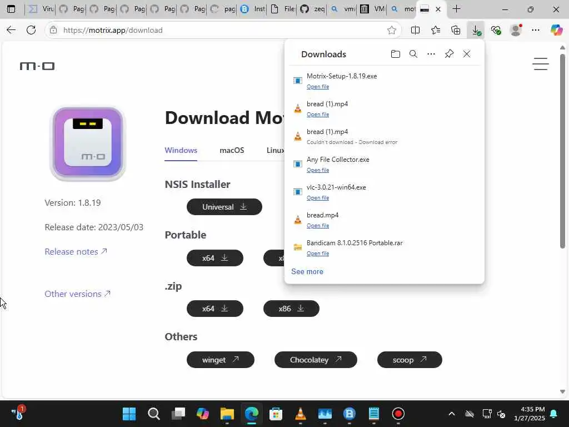Switch to the macOS tab
The height and width of the screenshot is (427, 569).
point(232,150)
